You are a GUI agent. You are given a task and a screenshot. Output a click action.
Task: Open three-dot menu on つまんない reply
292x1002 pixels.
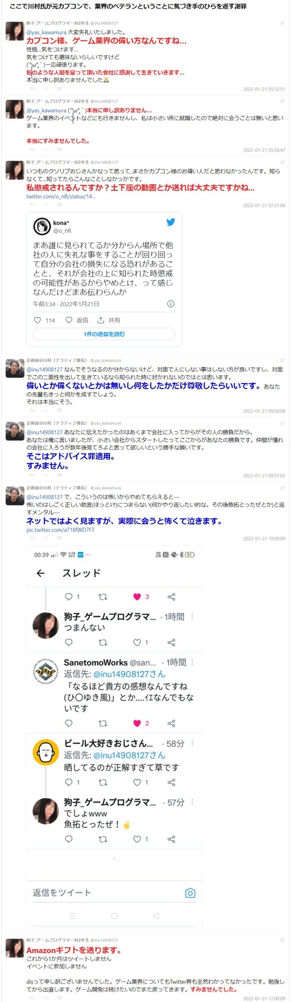pos(192,617)
